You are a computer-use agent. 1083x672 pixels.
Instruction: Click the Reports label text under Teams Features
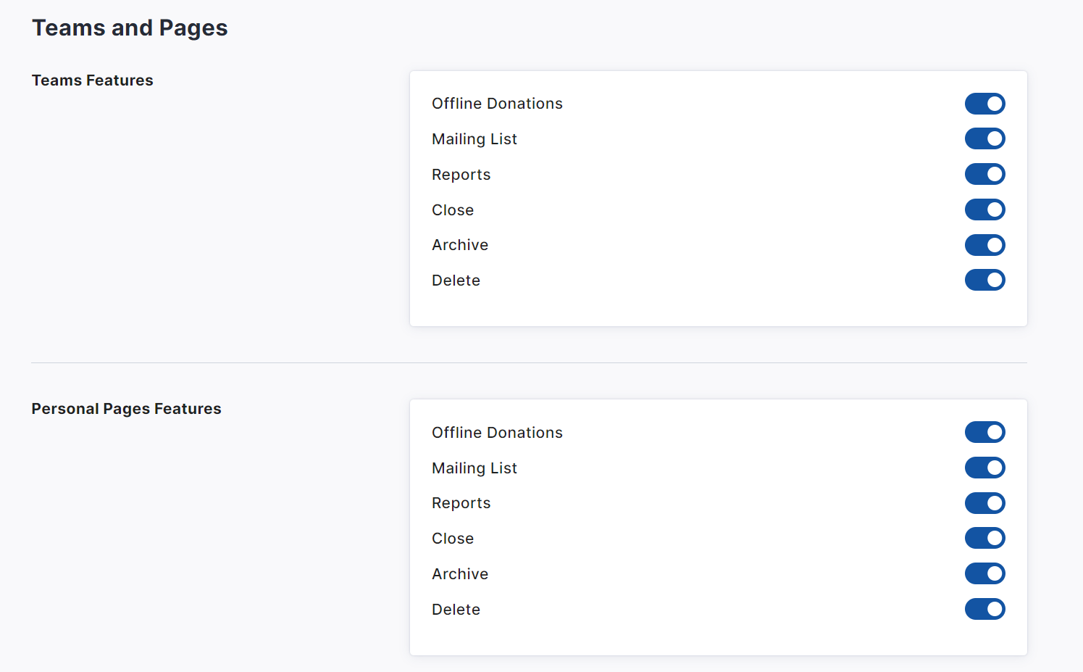click(461, 175)
